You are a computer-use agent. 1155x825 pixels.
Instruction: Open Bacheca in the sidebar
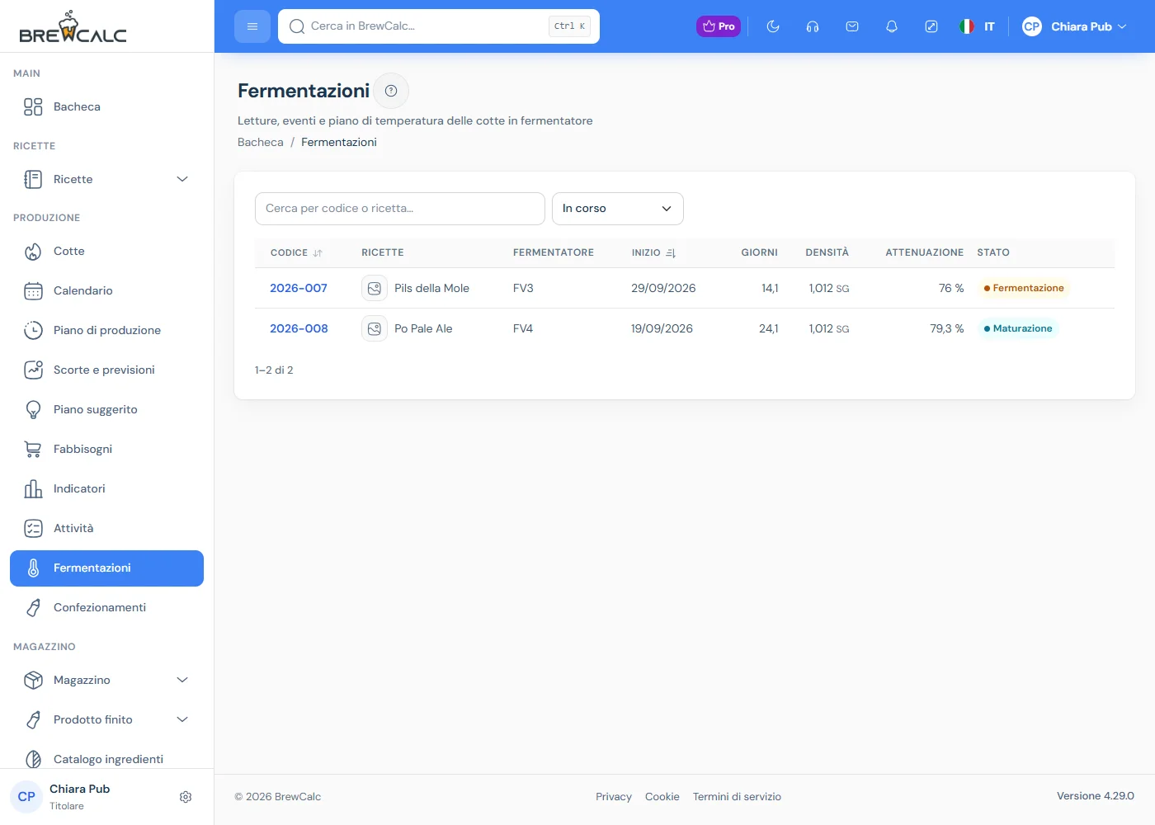click(106, 107)
